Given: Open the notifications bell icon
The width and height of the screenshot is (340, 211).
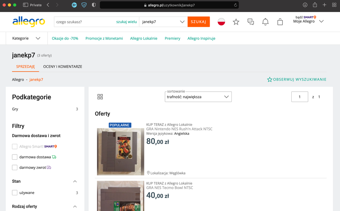Looking at the screenshot, I should [265, 22].
